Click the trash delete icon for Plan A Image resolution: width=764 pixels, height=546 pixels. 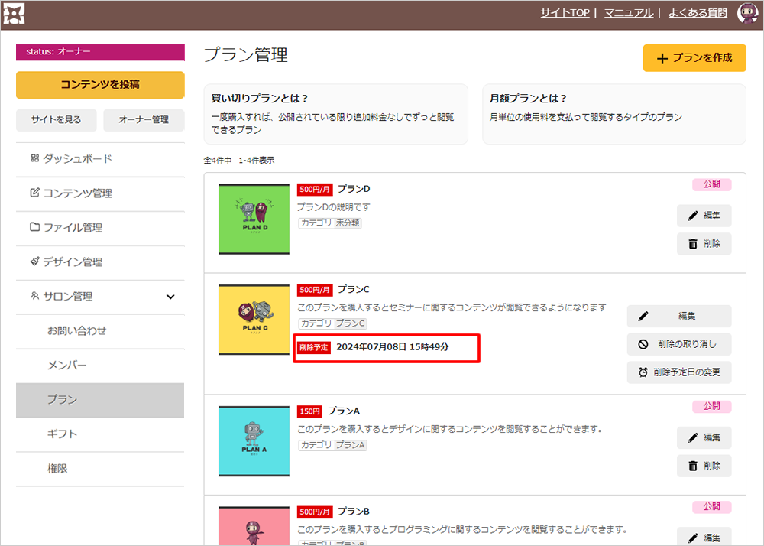693,466
